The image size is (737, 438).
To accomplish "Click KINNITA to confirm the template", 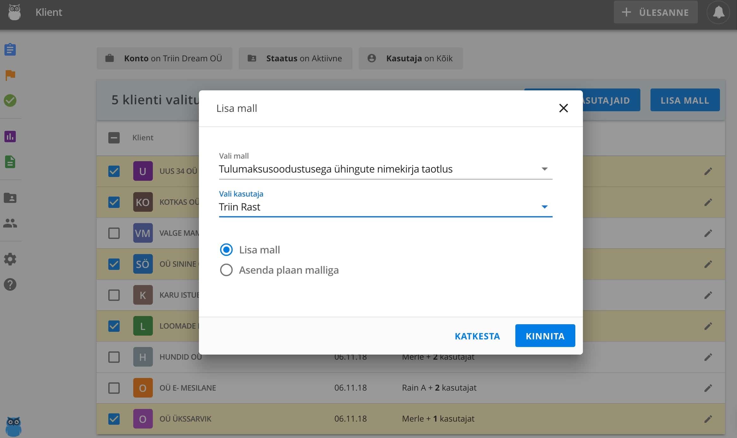I will 545,336.
